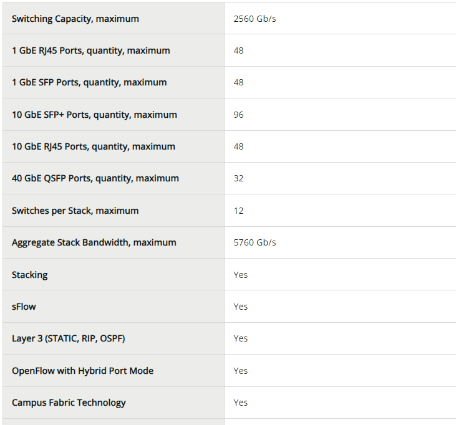Select the 5760 Gb/s value cell
The width and height of the screenshot is (456, 425).
pos(255,242)
